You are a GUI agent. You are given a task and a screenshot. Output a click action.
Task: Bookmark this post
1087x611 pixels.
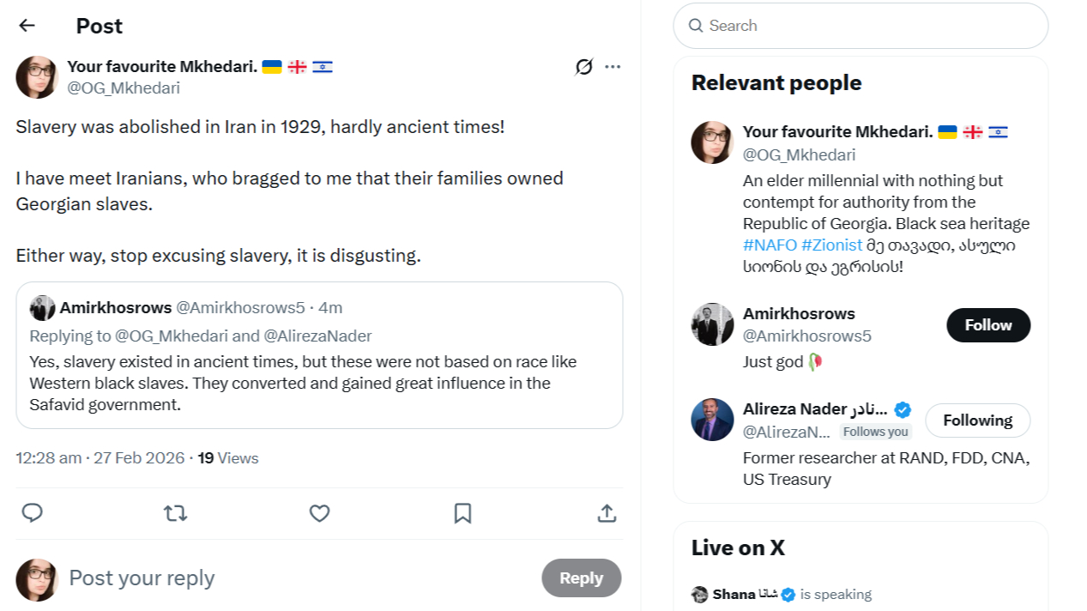tap(462, 513)
